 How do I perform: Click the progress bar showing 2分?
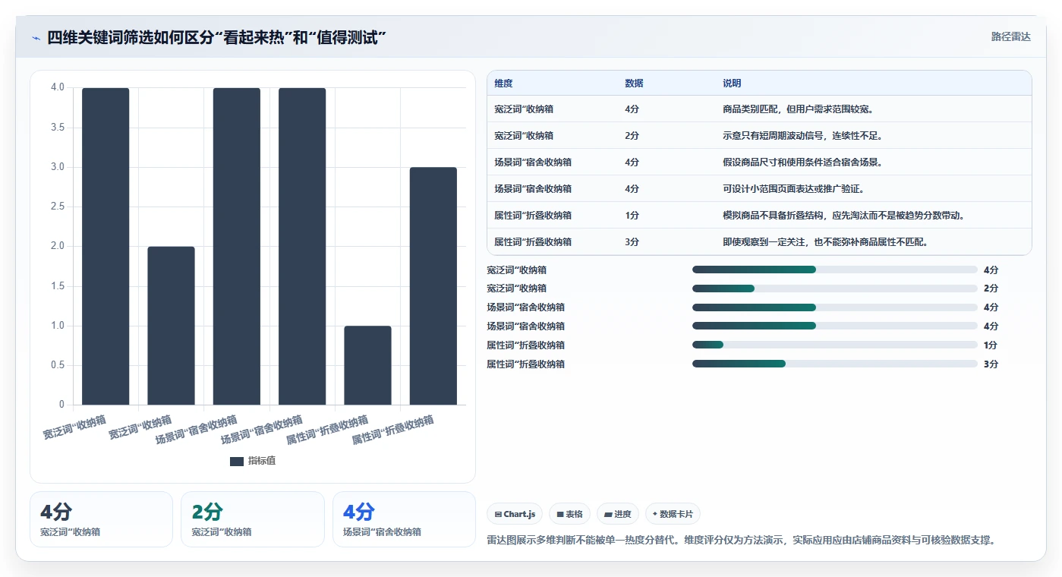point(835,288)
